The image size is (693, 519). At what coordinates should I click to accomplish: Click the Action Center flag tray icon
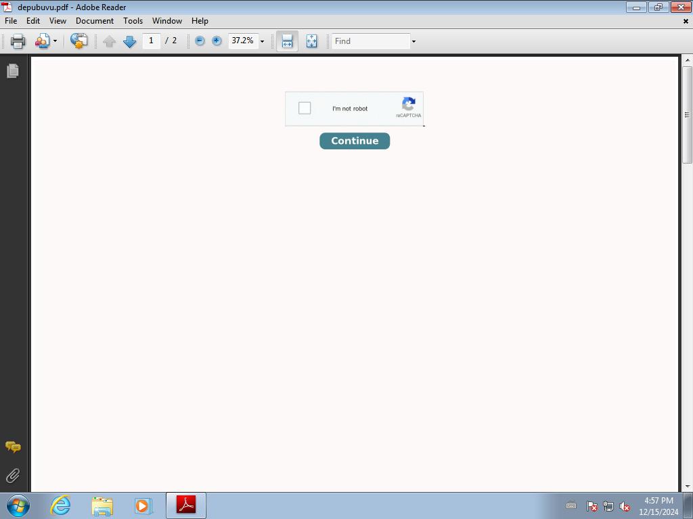[x=591, y=506]
